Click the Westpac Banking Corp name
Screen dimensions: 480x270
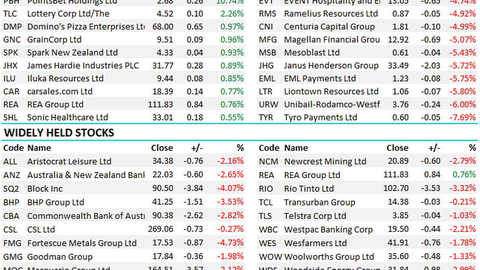coord(328,229)
